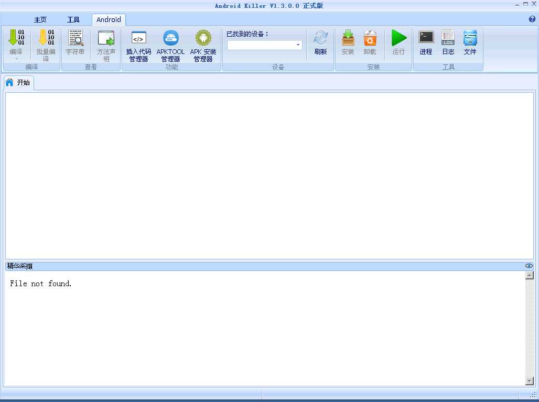Click the scrollbar down arrow in output panel
This screenshot has width=539, height=402.
530,381
